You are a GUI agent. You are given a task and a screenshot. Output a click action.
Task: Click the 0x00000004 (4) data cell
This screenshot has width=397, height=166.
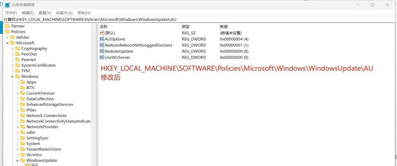(x=234, y=39)
